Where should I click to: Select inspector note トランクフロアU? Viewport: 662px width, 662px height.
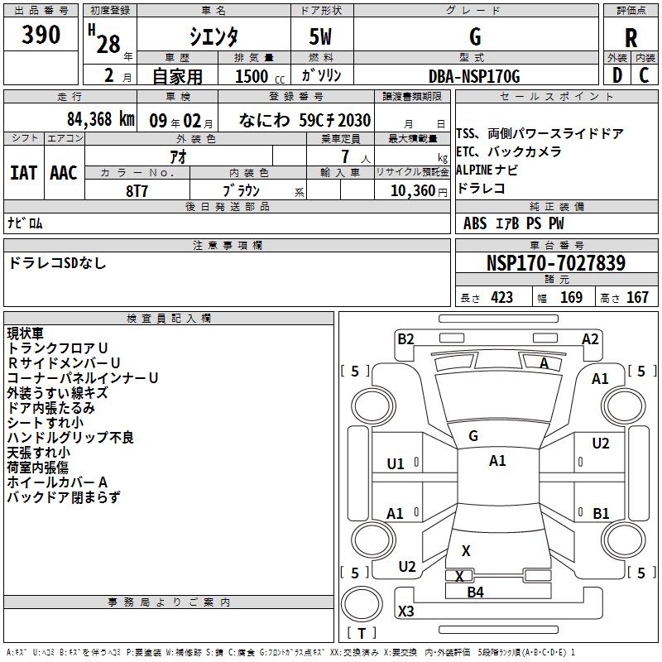click(57, 348)
